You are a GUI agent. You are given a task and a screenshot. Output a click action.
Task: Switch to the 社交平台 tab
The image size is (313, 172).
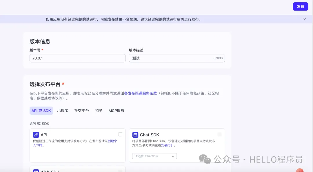click(81, 111)
